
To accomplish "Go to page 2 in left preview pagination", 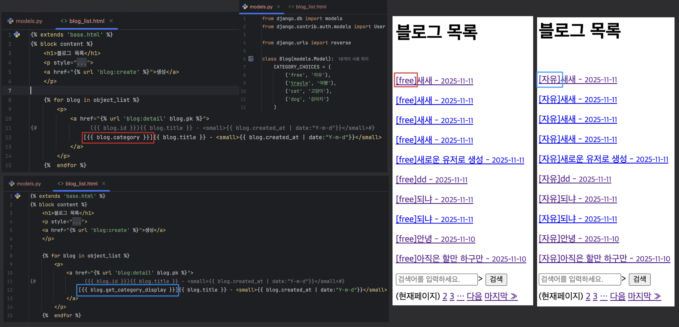I will [x=445, y=296].
